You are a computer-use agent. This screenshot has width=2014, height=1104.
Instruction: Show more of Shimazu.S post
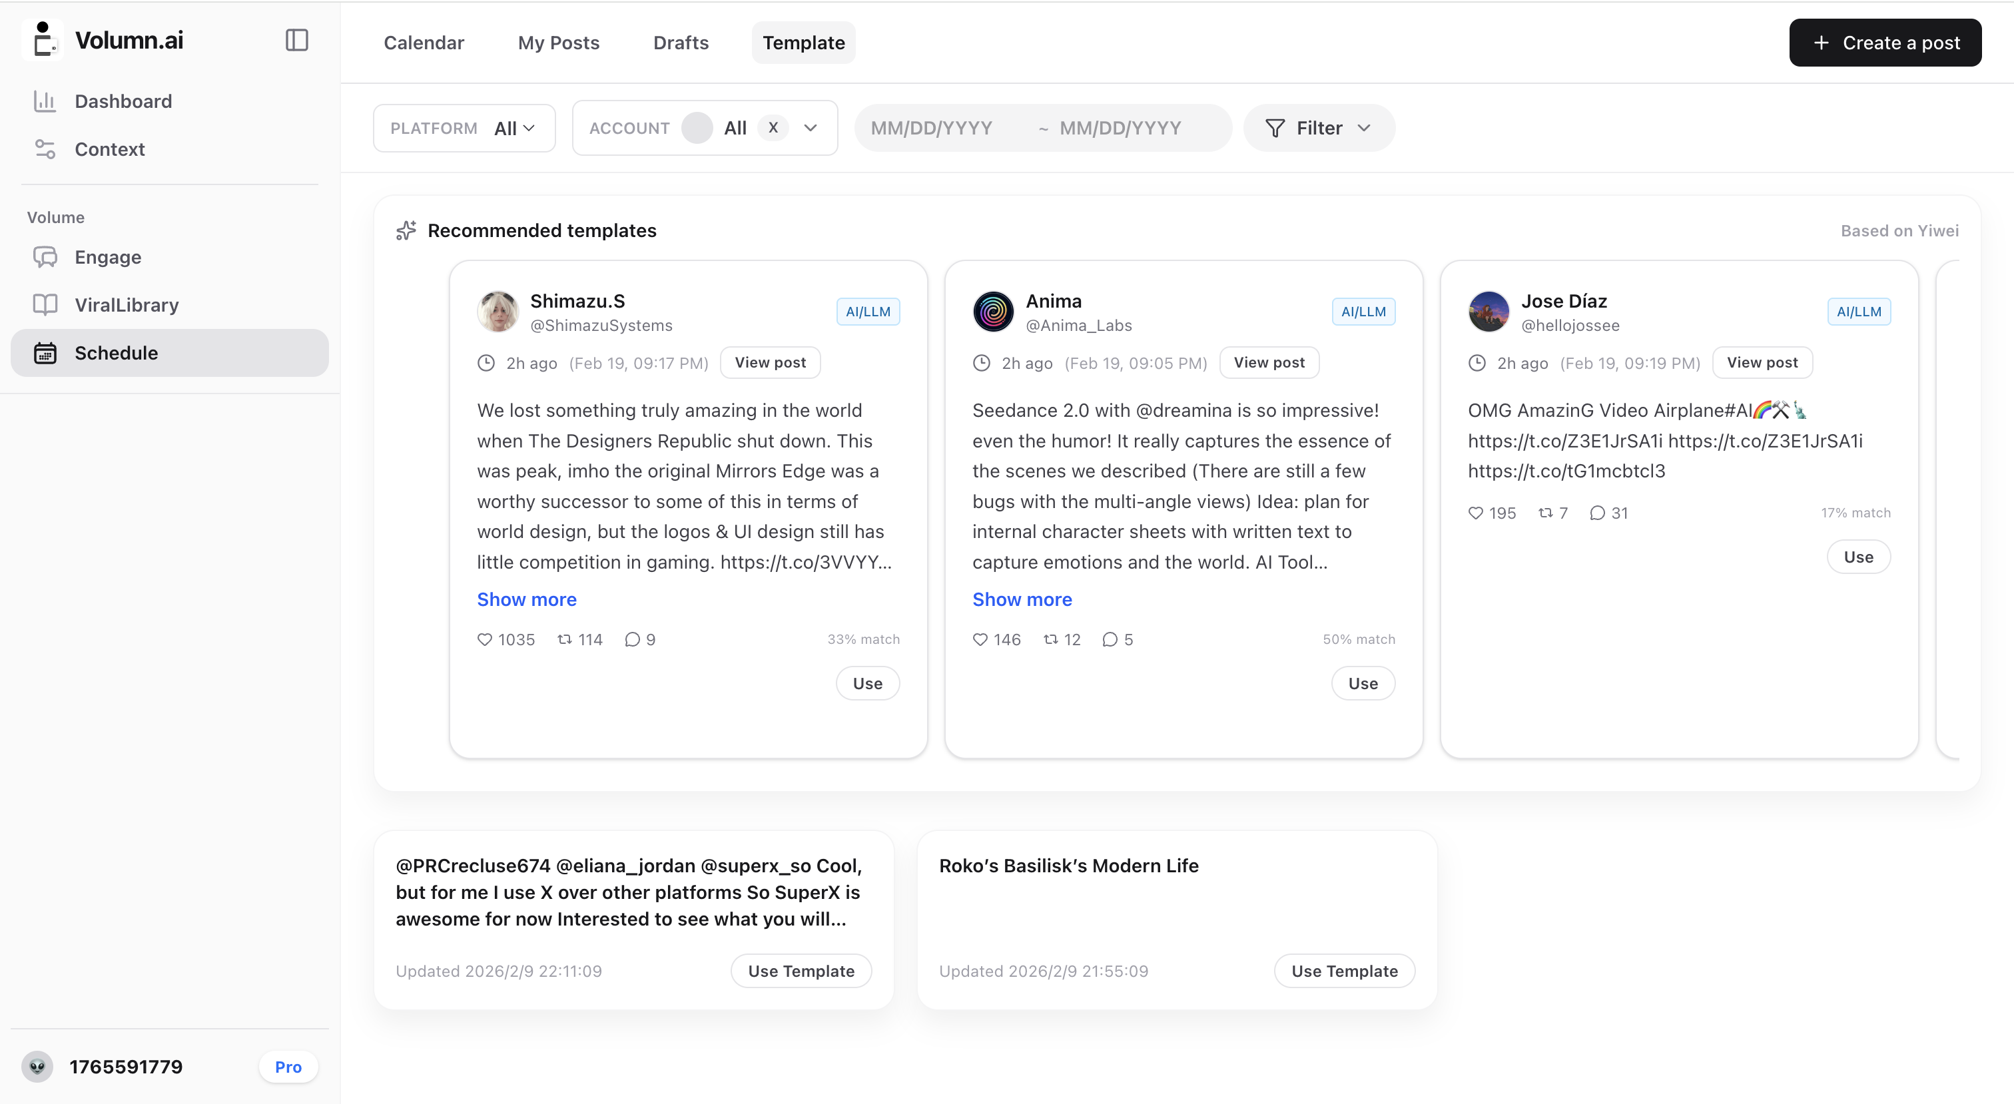[x=526, y=599]
